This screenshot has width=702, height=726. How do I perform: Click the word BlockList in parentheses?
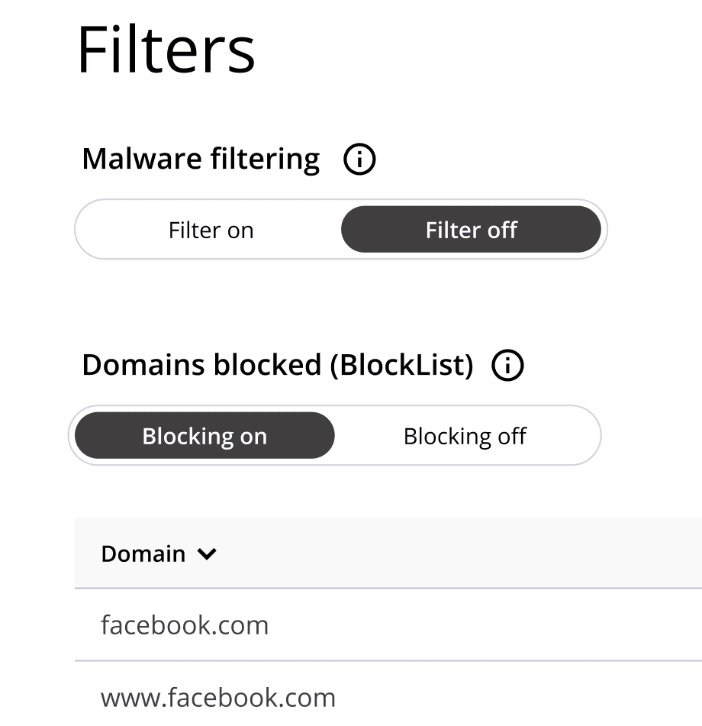[x=402, y=366]
